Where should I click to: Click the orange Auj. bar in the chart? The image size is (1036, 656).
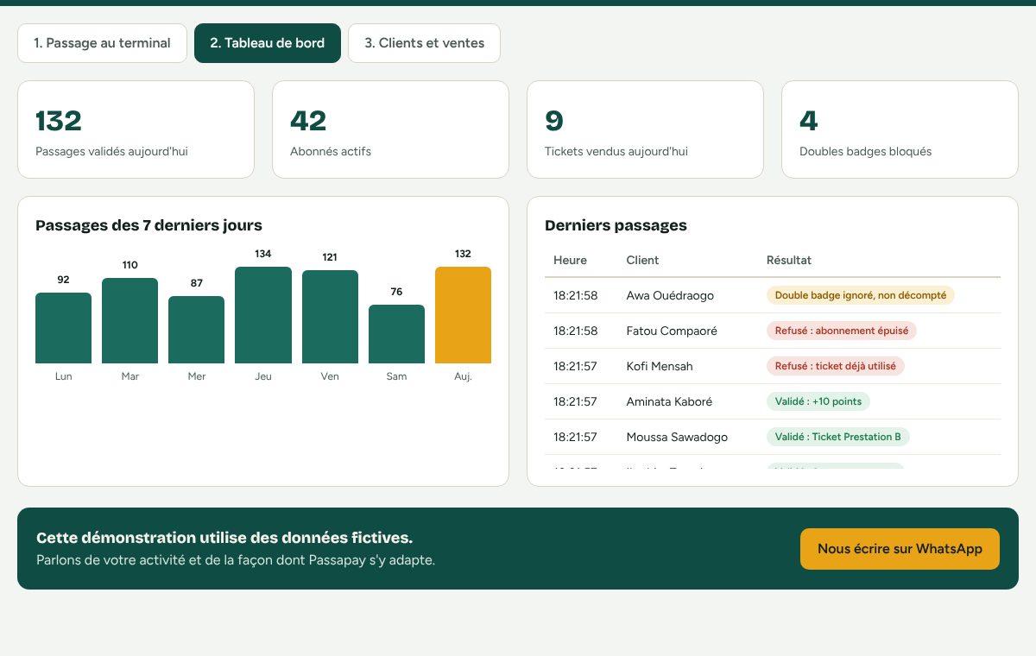click(x=463, y=315)
